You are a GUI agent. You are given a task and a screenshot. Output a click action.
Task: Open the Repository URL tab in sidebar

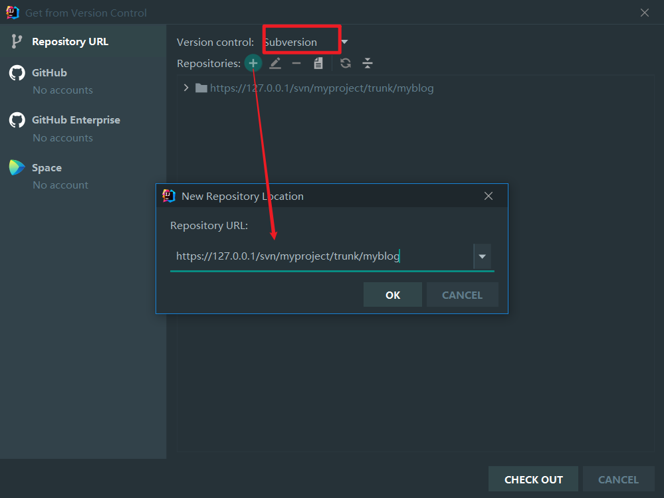click(x=83, y=41)
